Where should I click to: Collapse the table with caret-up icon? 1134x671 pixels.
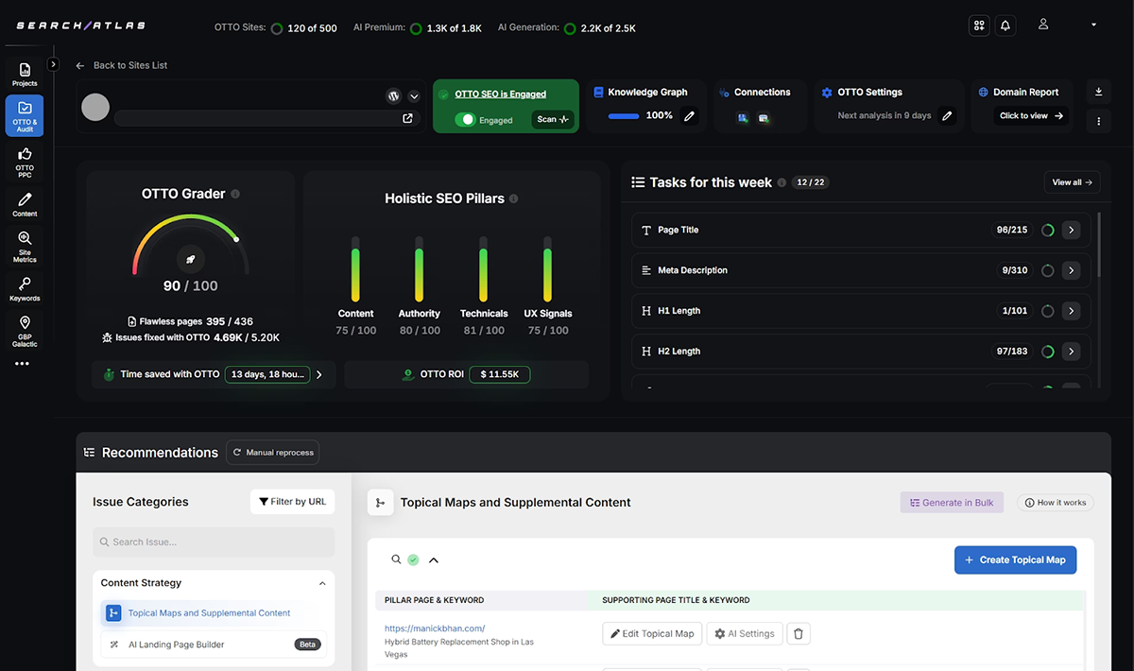pyautogui.click(x=434, y=559)
